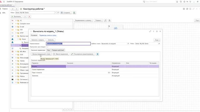This screenshot has width=200, height=112.
Task: Select the Порог точности parameter row
Action: click(x=95, y=72)
